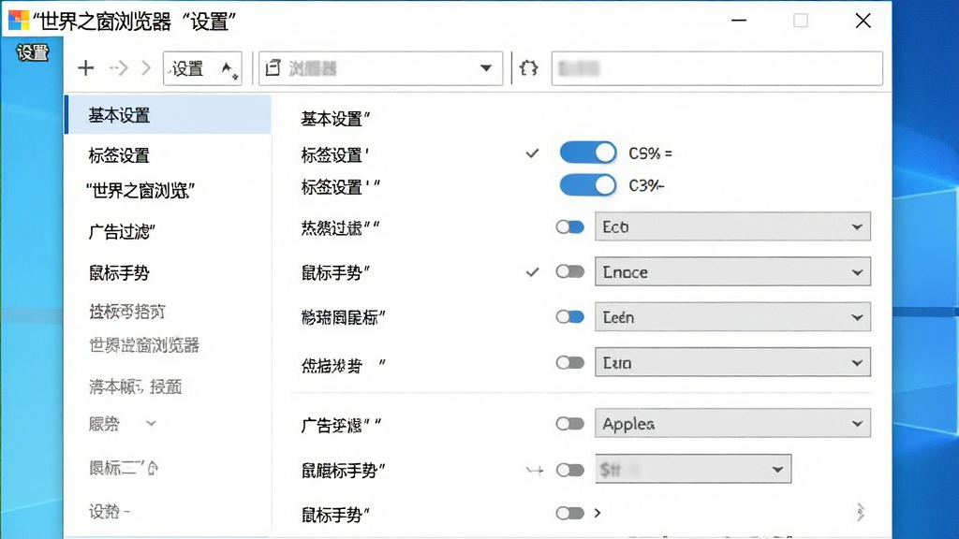Toggle the switch beside the Eun dropdown
Screen dimensions: 959x539
pos(570,362)
